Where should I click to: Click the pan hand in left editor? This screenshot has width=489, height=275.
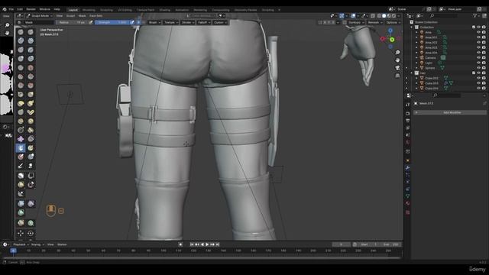(x=7, y=33)
